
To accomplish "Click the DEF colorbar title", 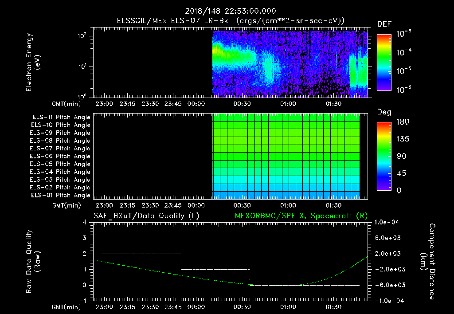I will 384,24.
